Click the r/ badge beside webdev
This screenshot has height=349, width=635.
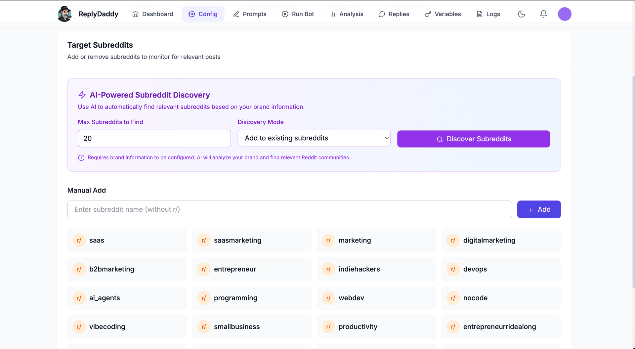click(328, 298)
